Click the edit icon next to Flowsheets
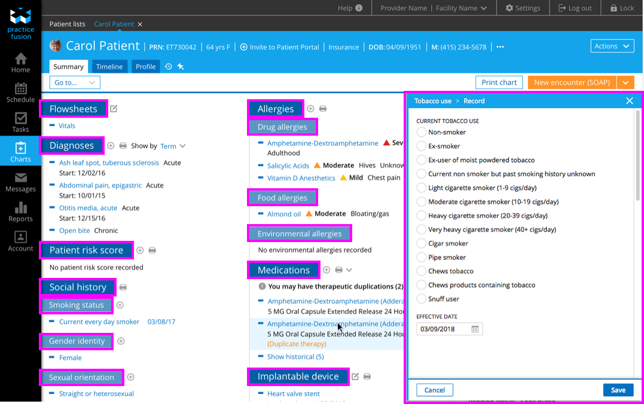This screenshot has height=404, width=644. 114,109
